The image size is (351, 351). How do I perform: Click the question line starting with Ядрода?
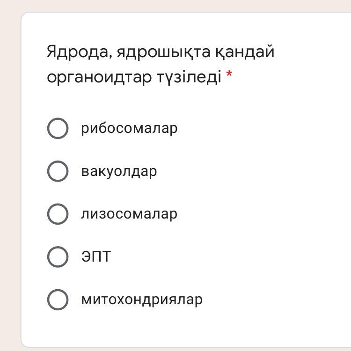tap(160, 52)
